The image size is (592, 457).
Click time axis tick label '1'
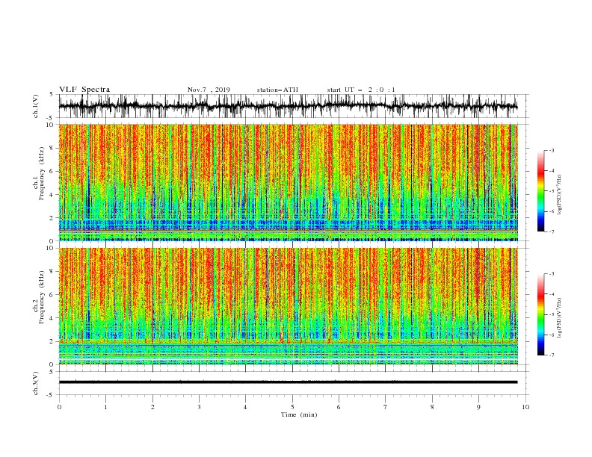tap(105, 407)
